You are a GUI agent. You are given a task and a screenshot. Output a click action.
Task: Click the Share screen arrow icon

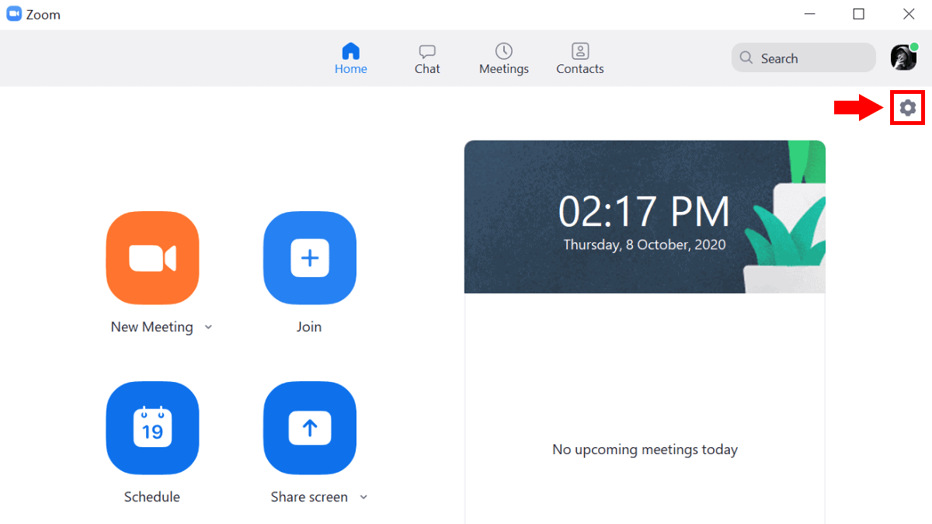click(310, 428)
